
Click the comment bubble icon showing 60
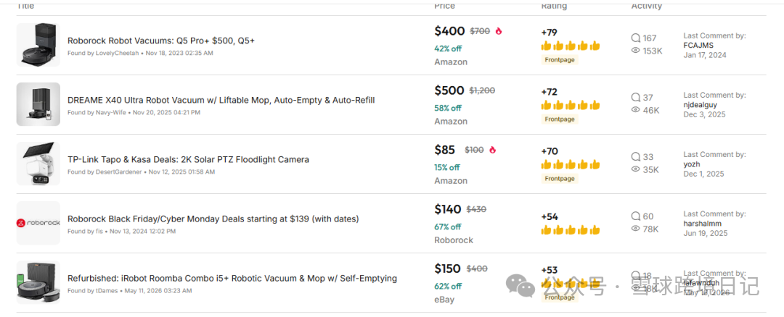pyautogui.click(x=636, y=216)
